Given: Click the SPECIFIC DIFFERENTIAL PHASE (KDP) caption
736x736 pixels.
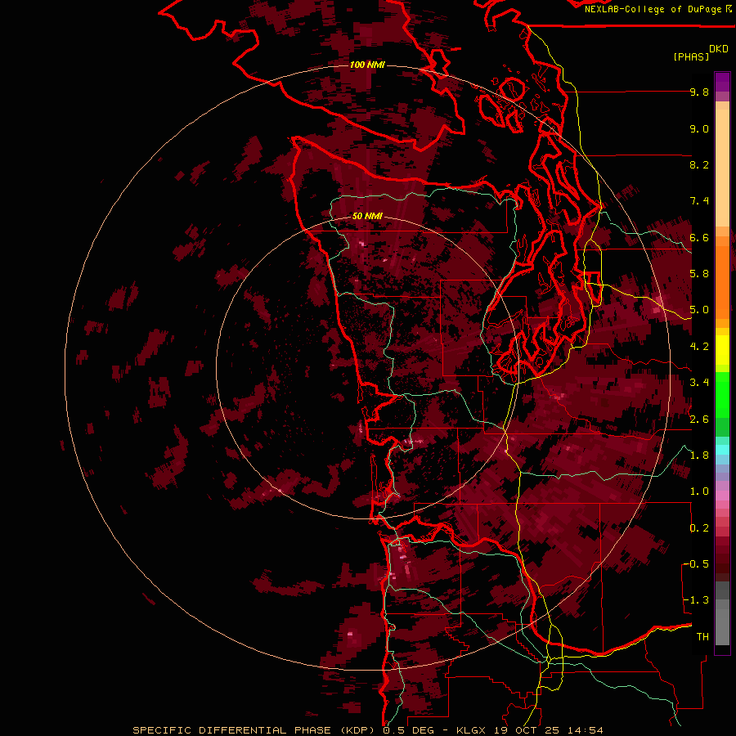Looking at the screenshot, I should coord(254,730).
